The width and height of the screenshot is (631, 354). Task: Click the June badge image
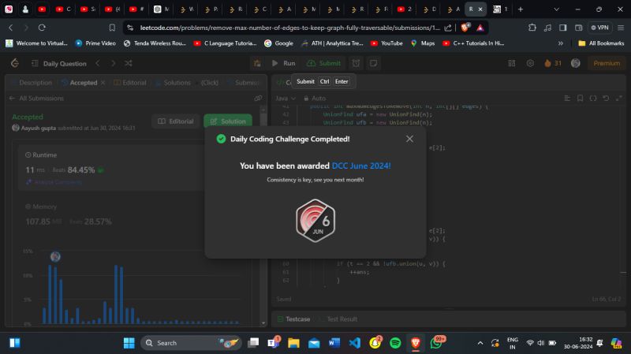(x=315, y=221)
